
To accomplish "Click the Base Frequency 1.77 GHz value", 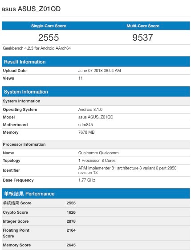I will pos(87,180).
